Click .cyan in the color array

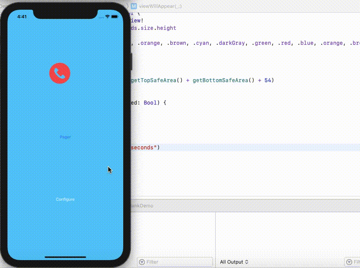[x=201, y=43]
